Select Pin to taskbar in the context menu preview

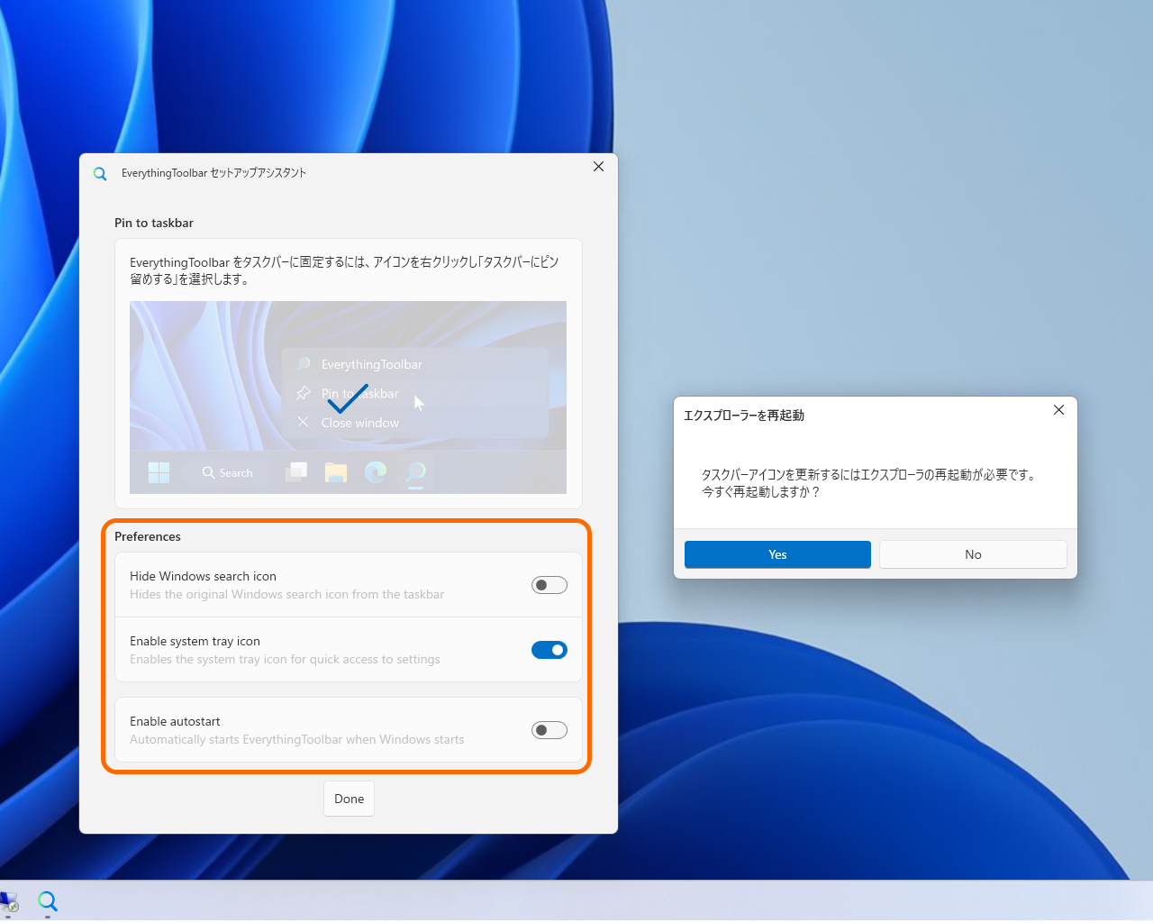359,393
